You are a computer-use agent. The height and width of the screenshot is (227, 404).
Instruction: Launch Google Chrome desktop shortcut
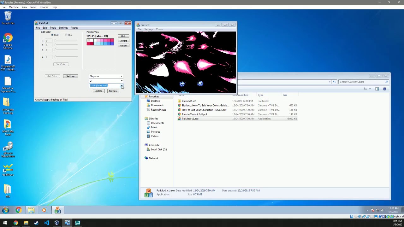point(8,41)
